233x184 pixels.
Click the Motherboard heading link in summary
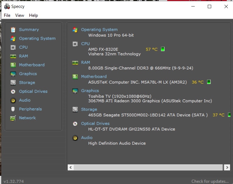(94, 77)
